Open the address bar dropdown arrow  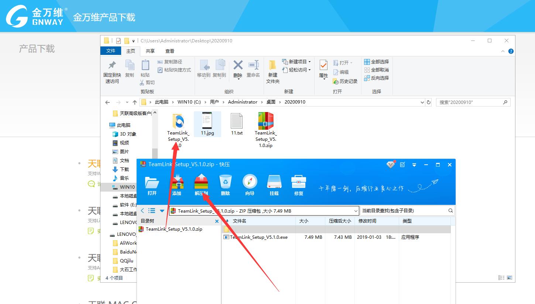tap(422, 102)
